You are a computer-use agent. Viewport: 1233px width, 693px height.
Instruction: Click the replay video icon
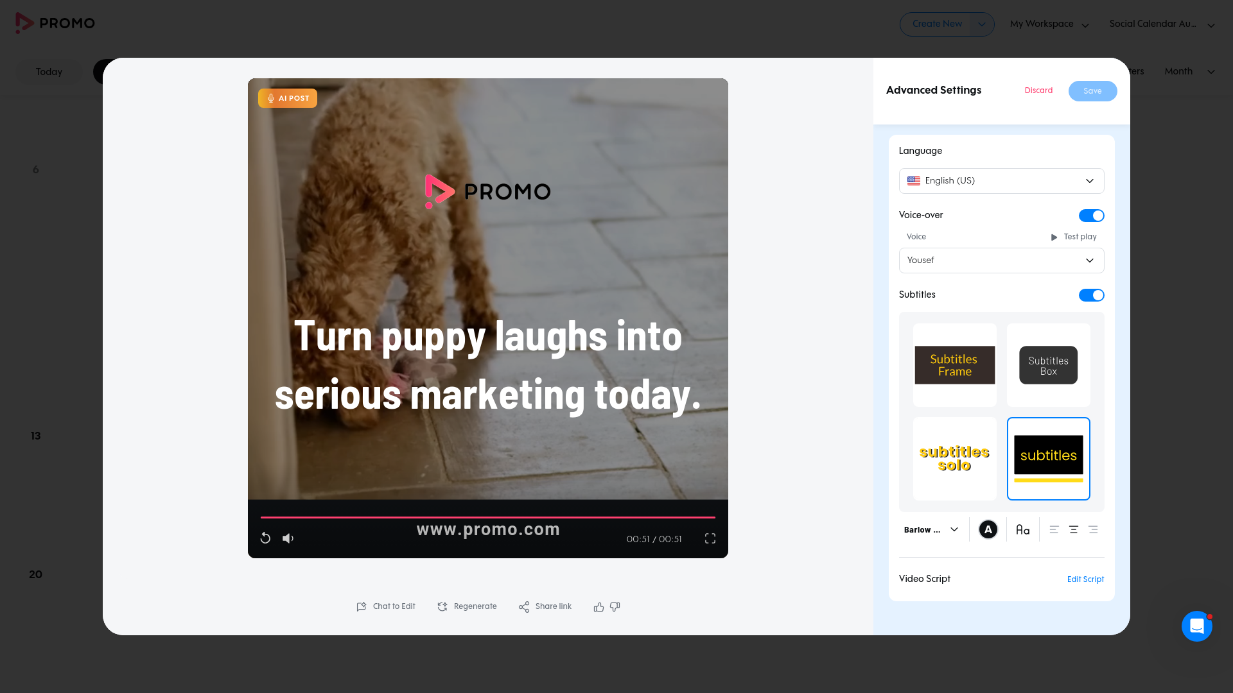click(265, 538)
